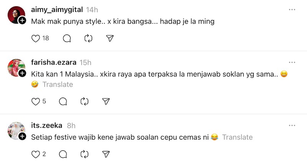This screenshot has width=307, height=163.
Task: Reply to aimy_aimygital's comment
Action: pyautogui.click(x=66, y=38)
